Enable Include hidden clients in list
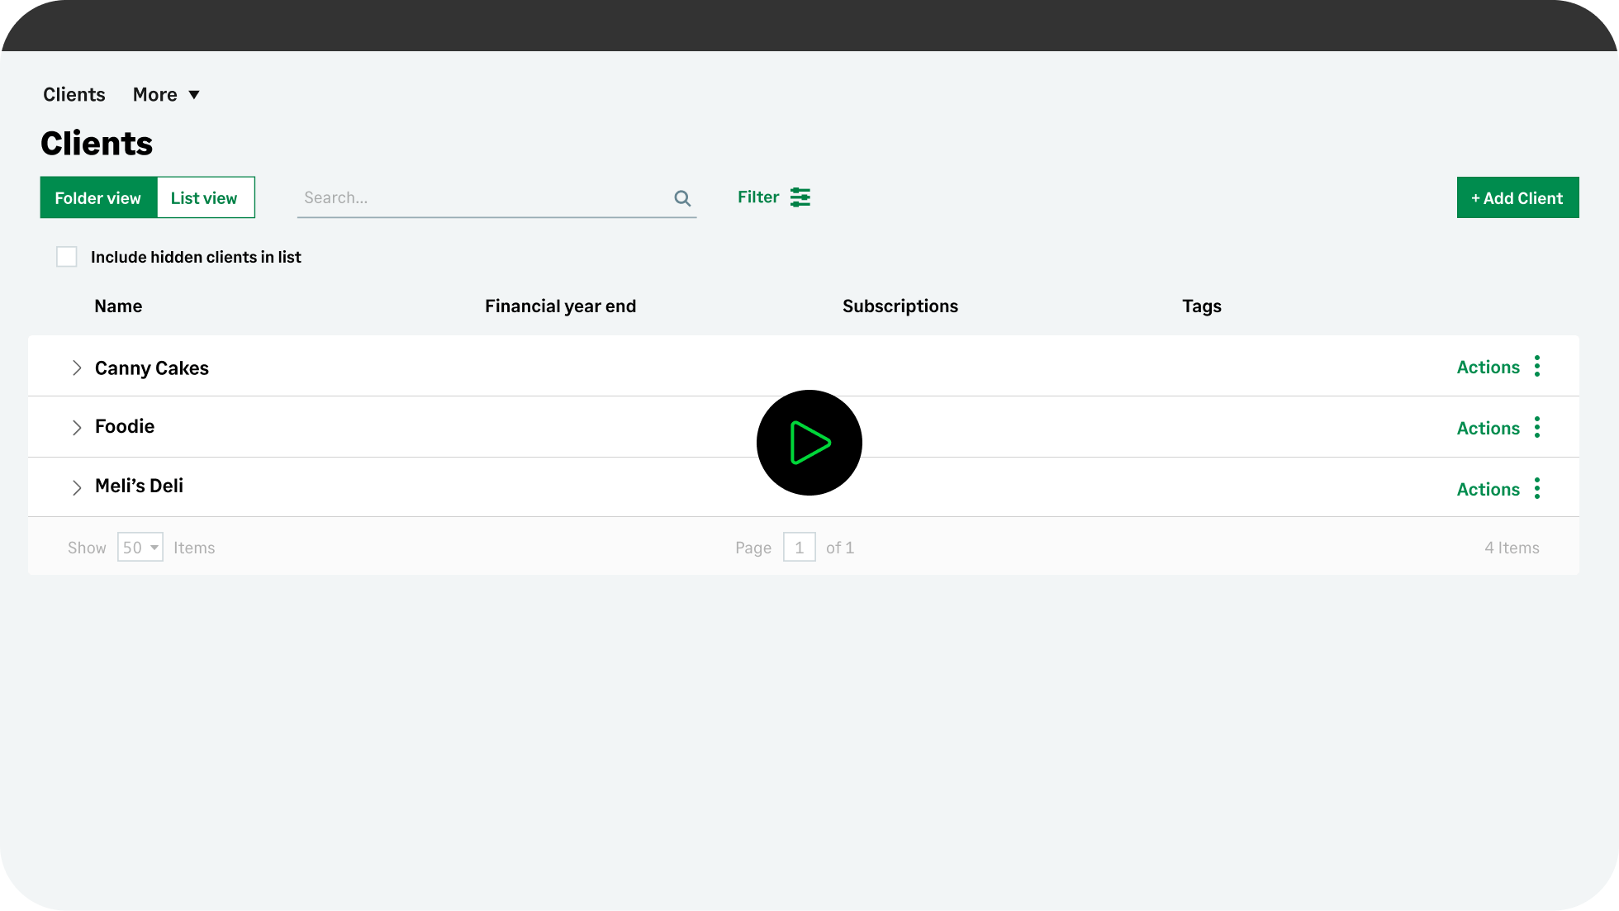Screen dimensions: 1619x911 66,256
